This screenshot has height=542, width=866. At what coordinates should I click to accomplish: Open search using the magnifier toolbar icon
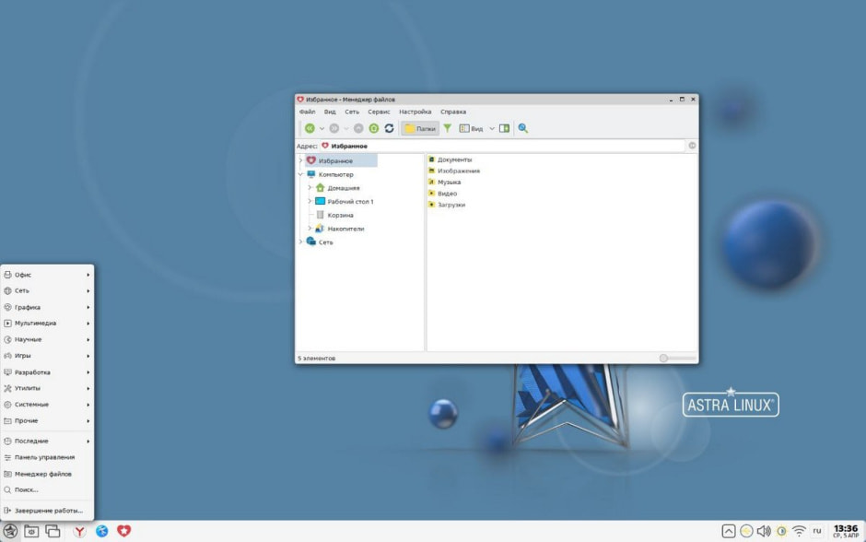[522, 128]
